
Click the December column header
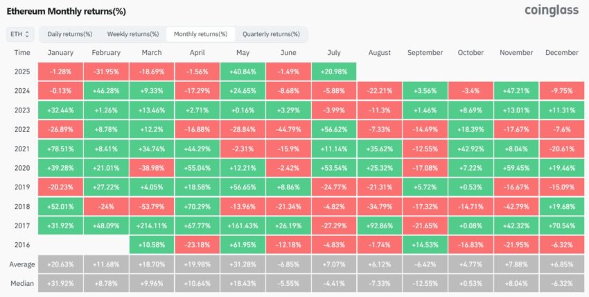pyautogui.click(x=562, y=53)
